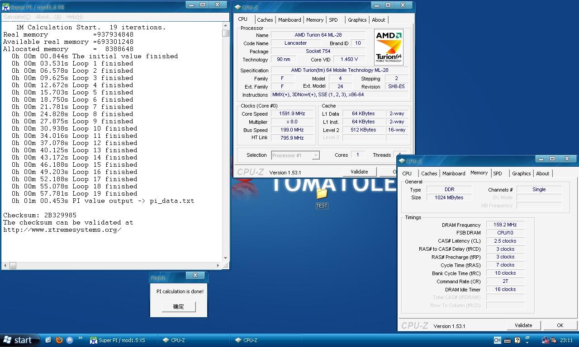
Task: Click the Super PI horizontal scrollbar thumb
Action: click(x=13, y=265)
